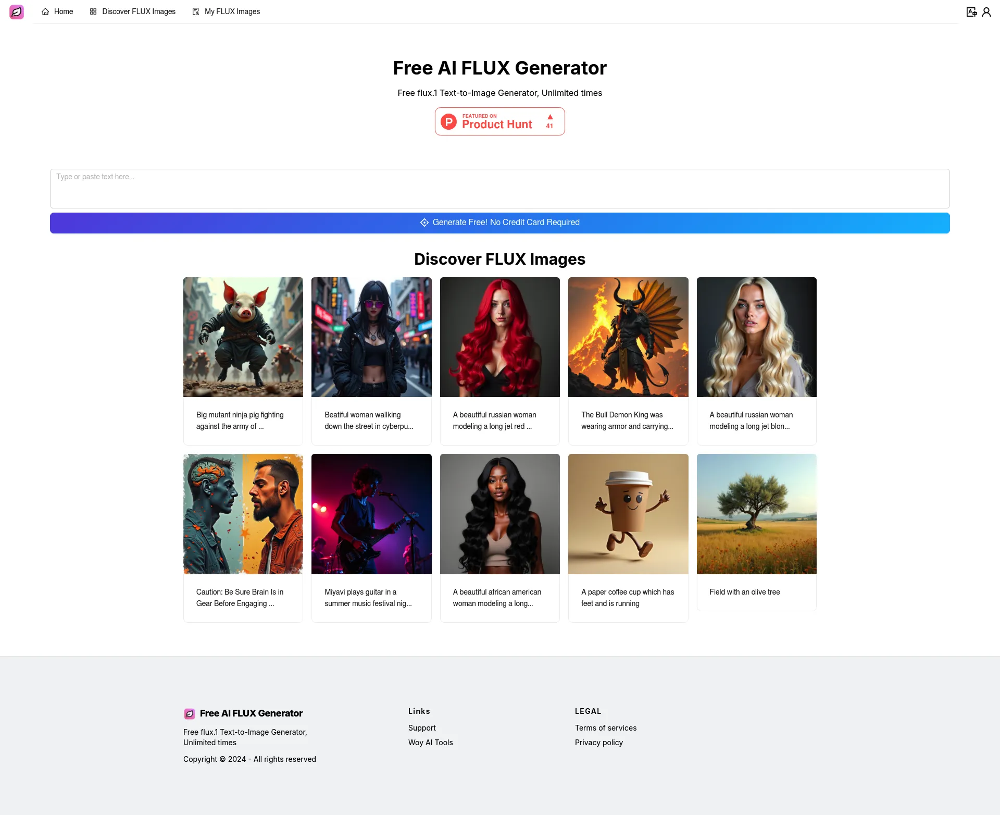The height and width of the screenshot is (815, 1000).
Task: Click the Product Hunt featured badge icon
Action: (x=448, y=121)
